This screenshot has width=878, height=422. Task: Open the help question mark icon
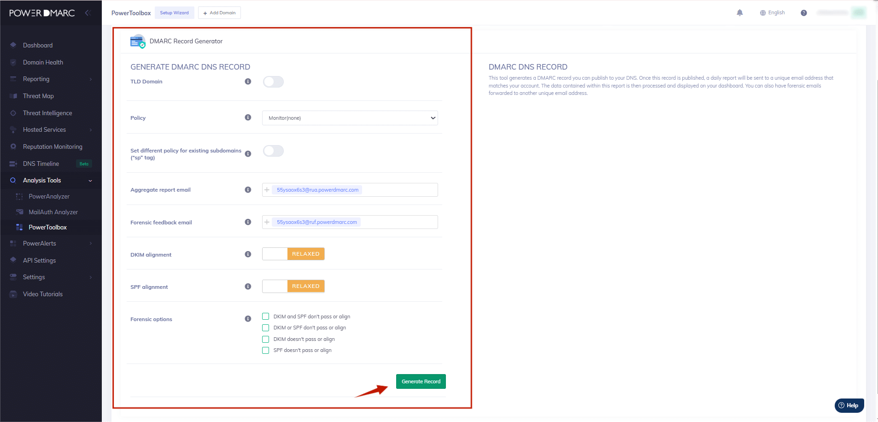point(803,12)
